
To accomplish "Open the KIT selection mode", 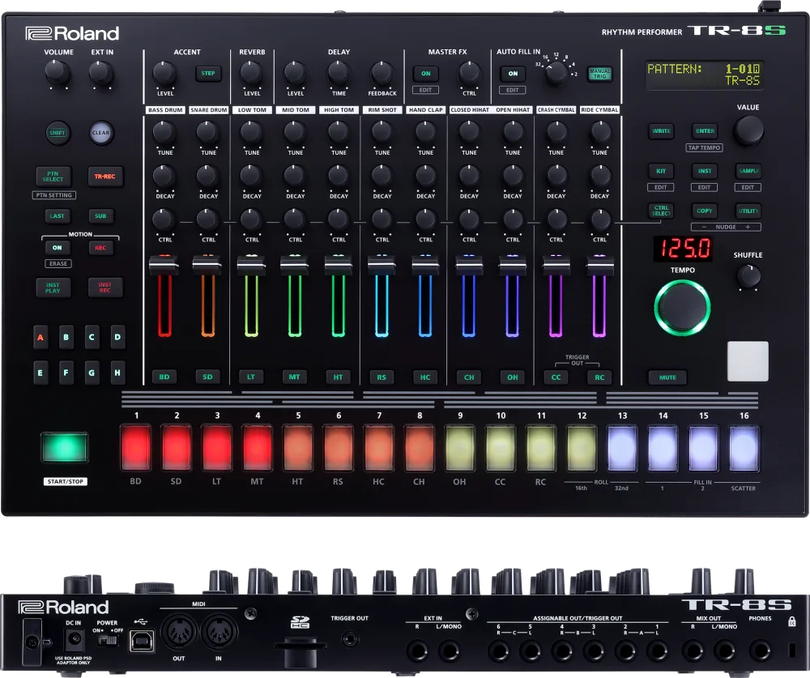I will pyautogui.click(x=662, y=171).
